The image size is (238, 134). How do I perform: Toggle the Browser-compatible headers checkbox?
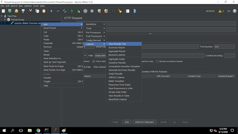point(157,61)
